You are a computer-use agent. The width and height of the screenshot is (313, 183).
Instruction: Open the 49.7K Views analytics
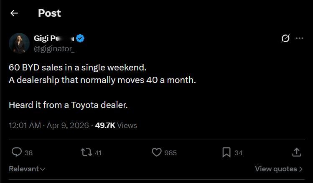tap(116, 125)
